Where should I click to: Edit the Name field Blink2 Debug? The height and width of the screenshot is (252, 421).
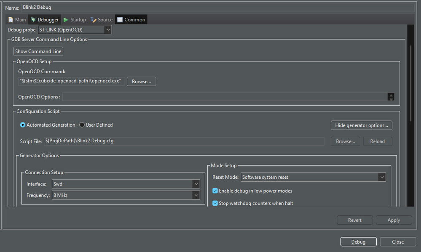pos(217,8)
